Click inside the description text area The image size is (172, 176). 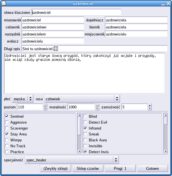coord(85,73)
